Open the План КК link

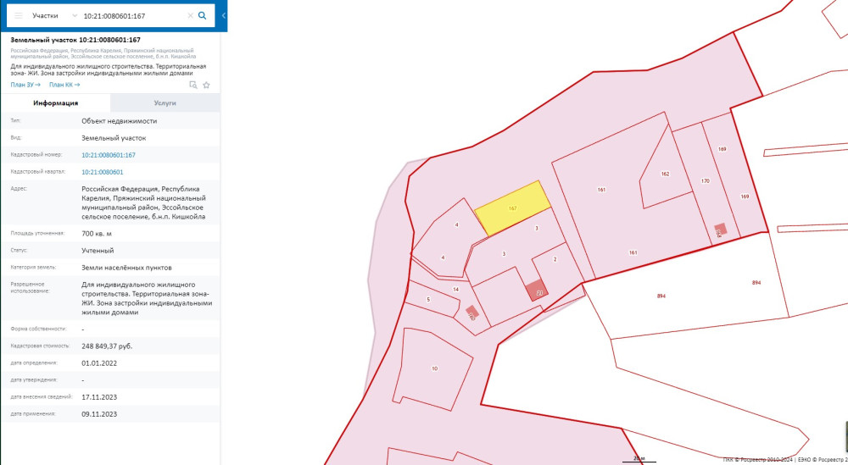tap(64, 85)
